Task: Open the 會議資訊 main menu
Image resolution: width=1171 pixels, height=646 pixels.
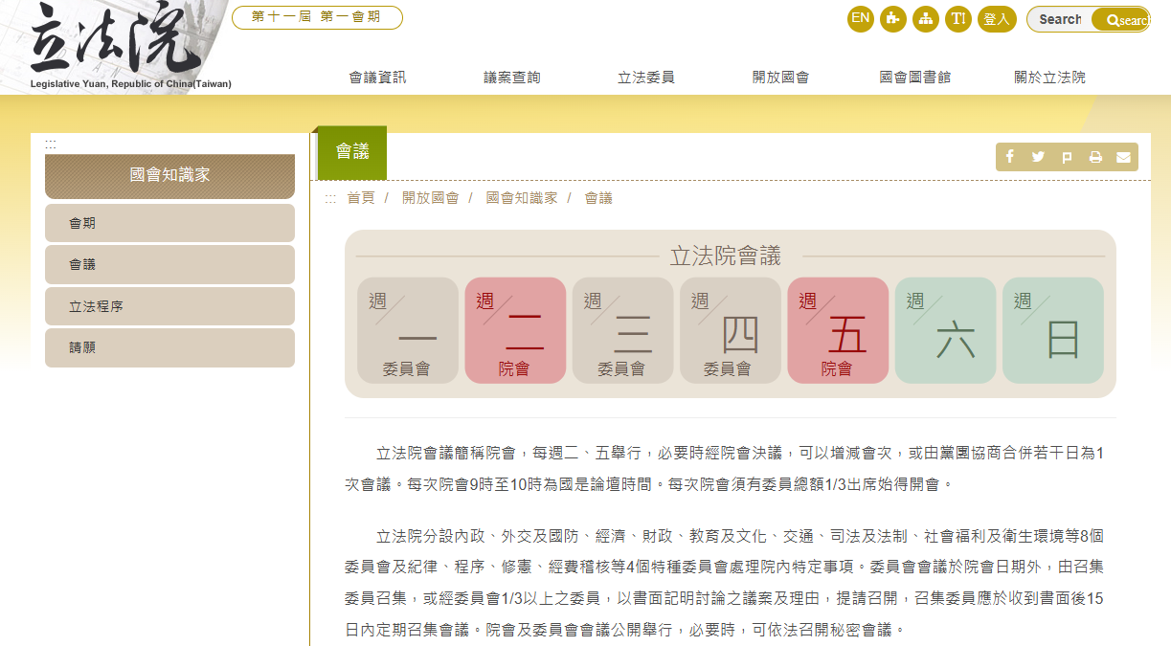Action: coord(377,78)
